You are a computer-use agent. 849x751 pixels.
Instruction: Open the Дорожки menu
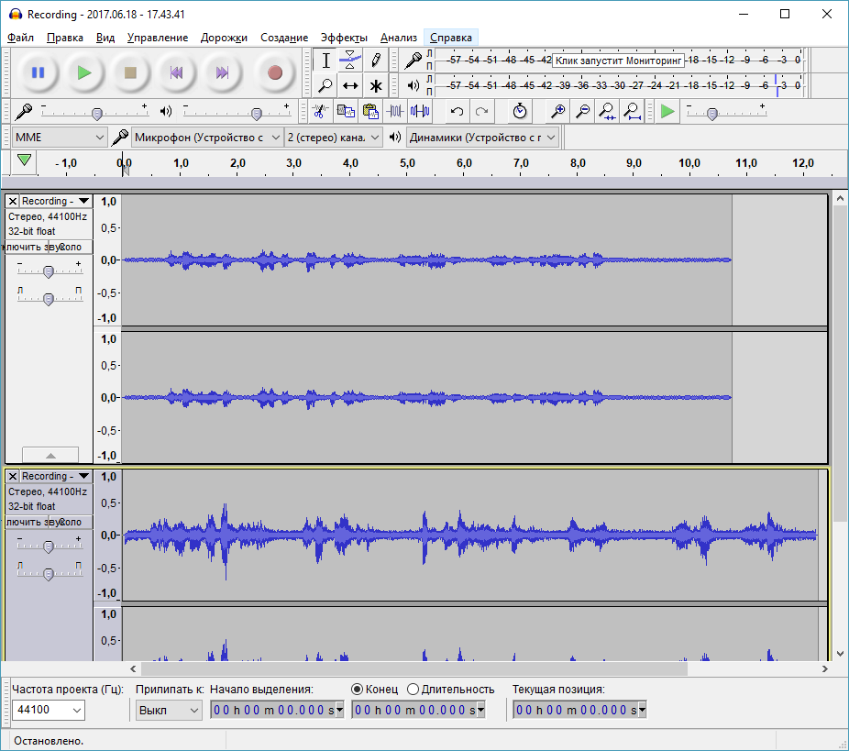coord(224,38)
